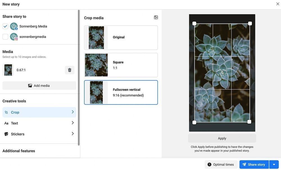Open the Share story dropdown arrow
This screenshot has width=281, height=170.
pyautogui.click(x=274, y=164)
